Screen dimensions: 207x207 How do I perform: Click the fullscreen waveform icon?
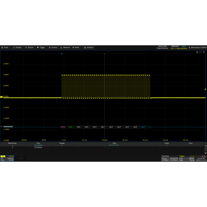click(x=200, y=52)
